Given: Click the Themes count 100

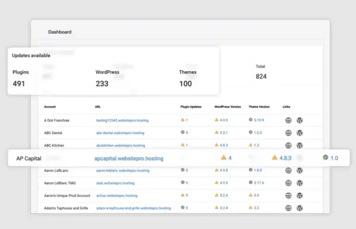Looking at the screenshot, I should pos(186,84).
